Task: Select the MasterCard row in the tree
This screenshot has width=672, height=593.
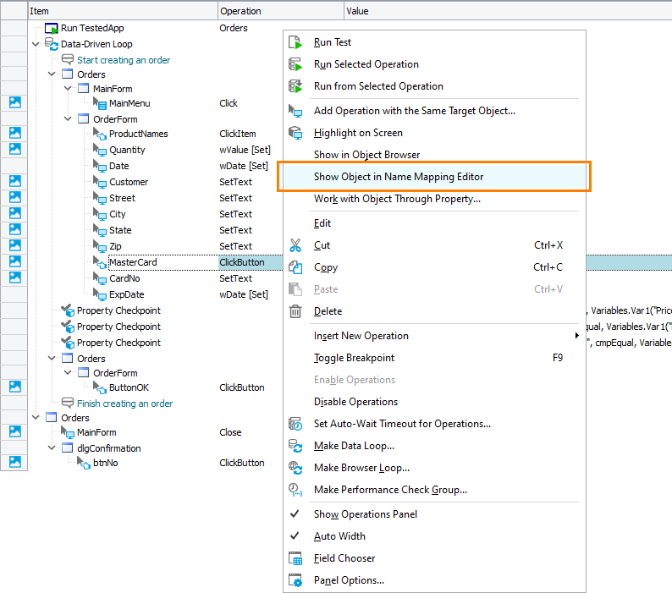Action: pos(133,262)
